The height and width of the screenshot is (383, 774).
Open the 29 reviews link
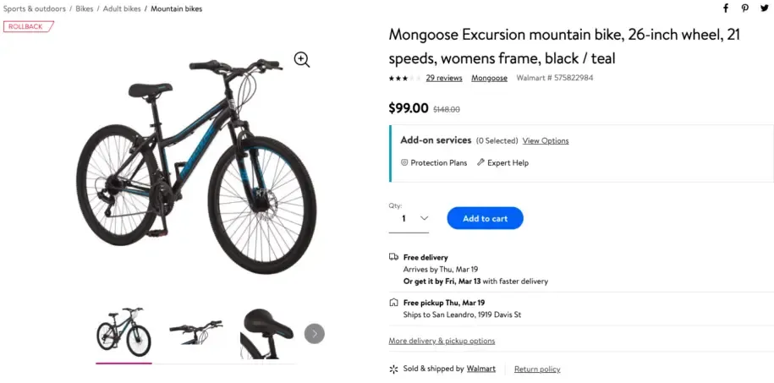pos(444,78)
